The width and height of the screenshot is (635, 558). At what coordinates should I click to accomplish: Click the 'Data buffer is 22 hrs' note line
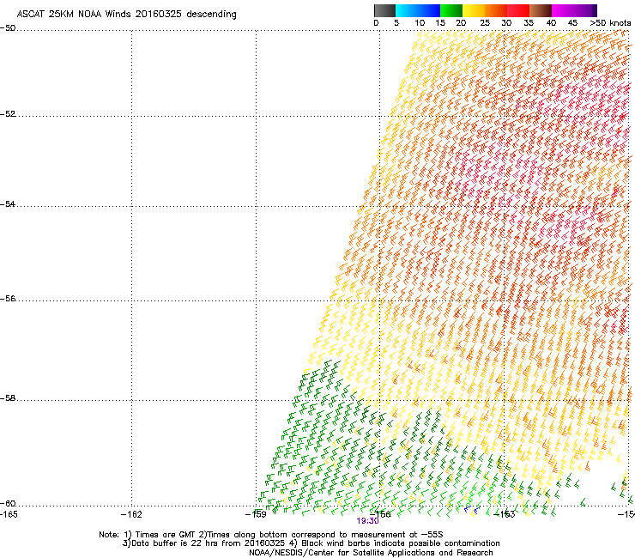pos(311,543)
